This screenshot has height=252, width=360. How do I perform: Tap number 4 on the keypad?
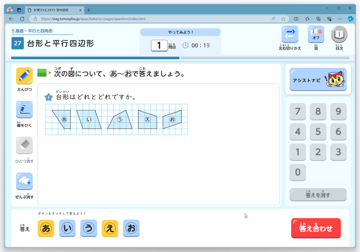(298, 132)
